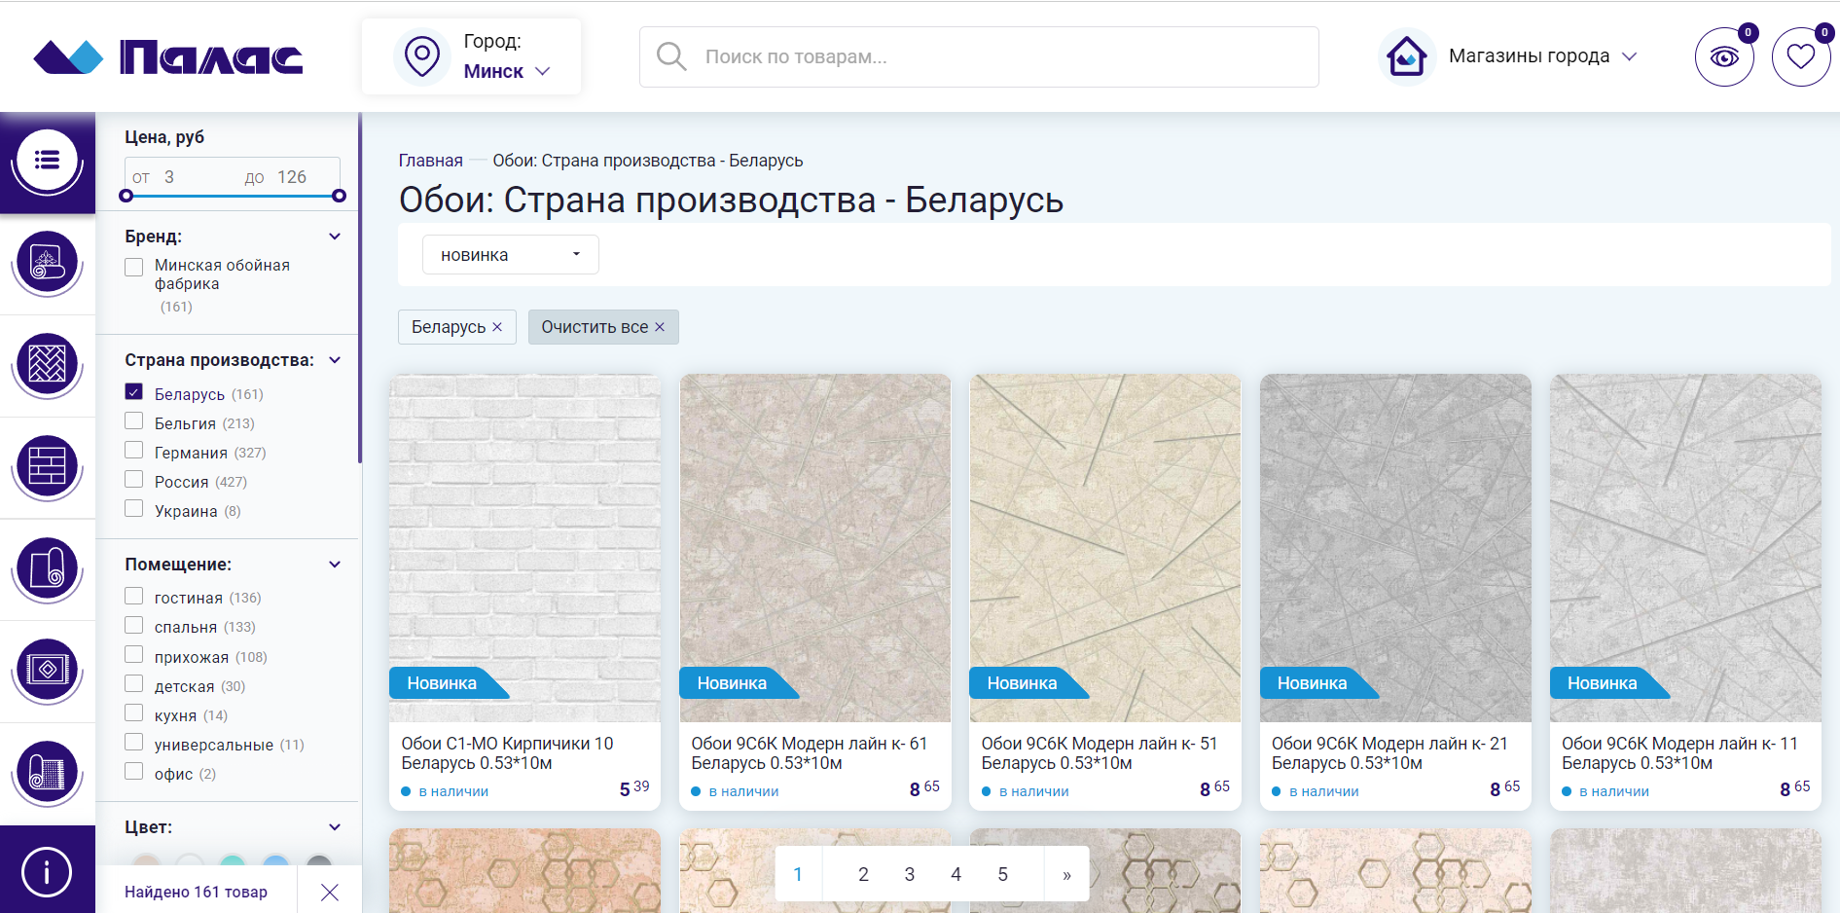This screenshot has height=913, width=1840.
Task: Check the Украина country checkbox
Action: (x=134, y=509)
